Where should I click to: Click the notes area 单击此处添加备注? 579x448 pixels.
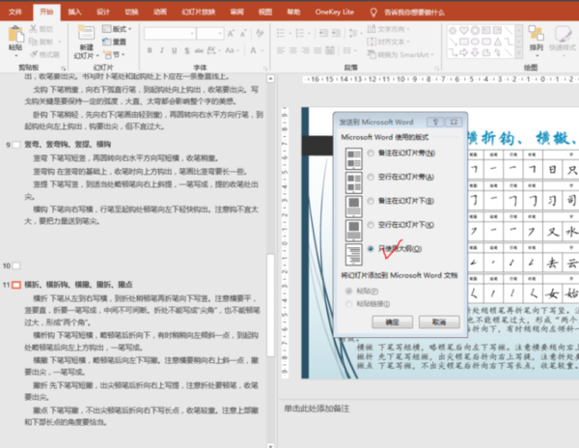317,408
